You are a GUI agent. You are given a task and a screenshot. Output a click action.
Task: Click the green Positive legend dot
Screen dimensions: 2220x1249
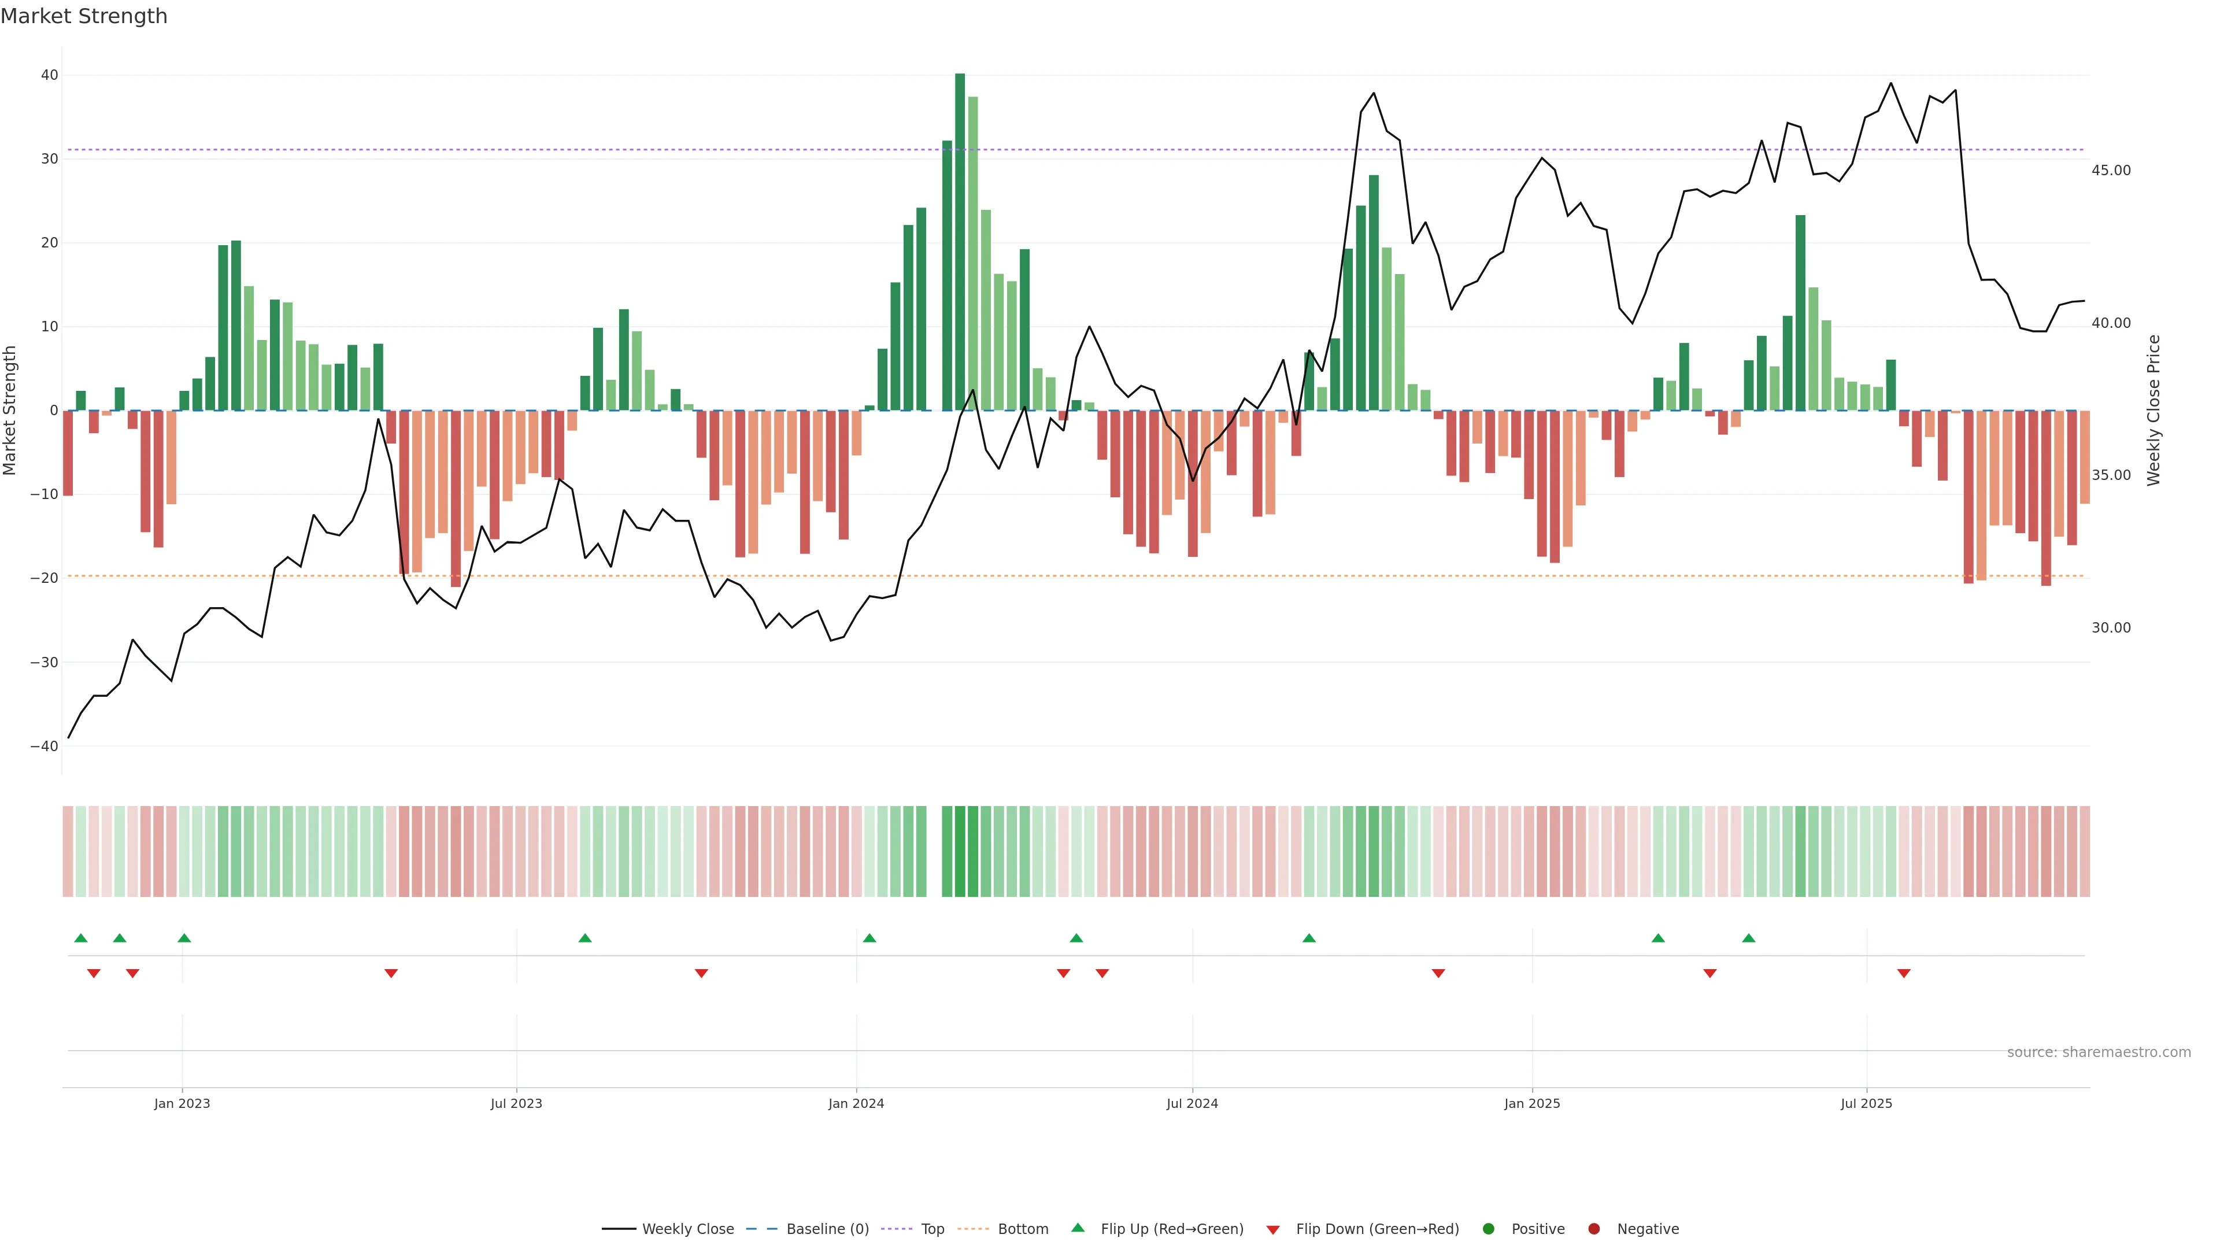pyautogui.click(x=1488, y=1228)
